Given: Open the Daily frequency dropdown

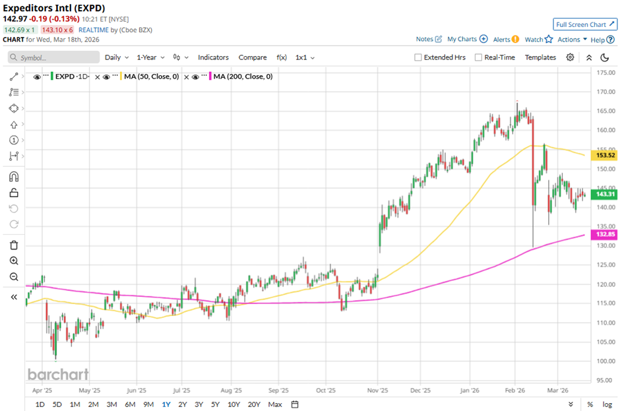Looking at the screenshot, I should click(116, 57).
